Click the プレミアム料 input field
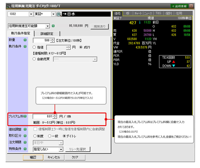 [43, 116]
